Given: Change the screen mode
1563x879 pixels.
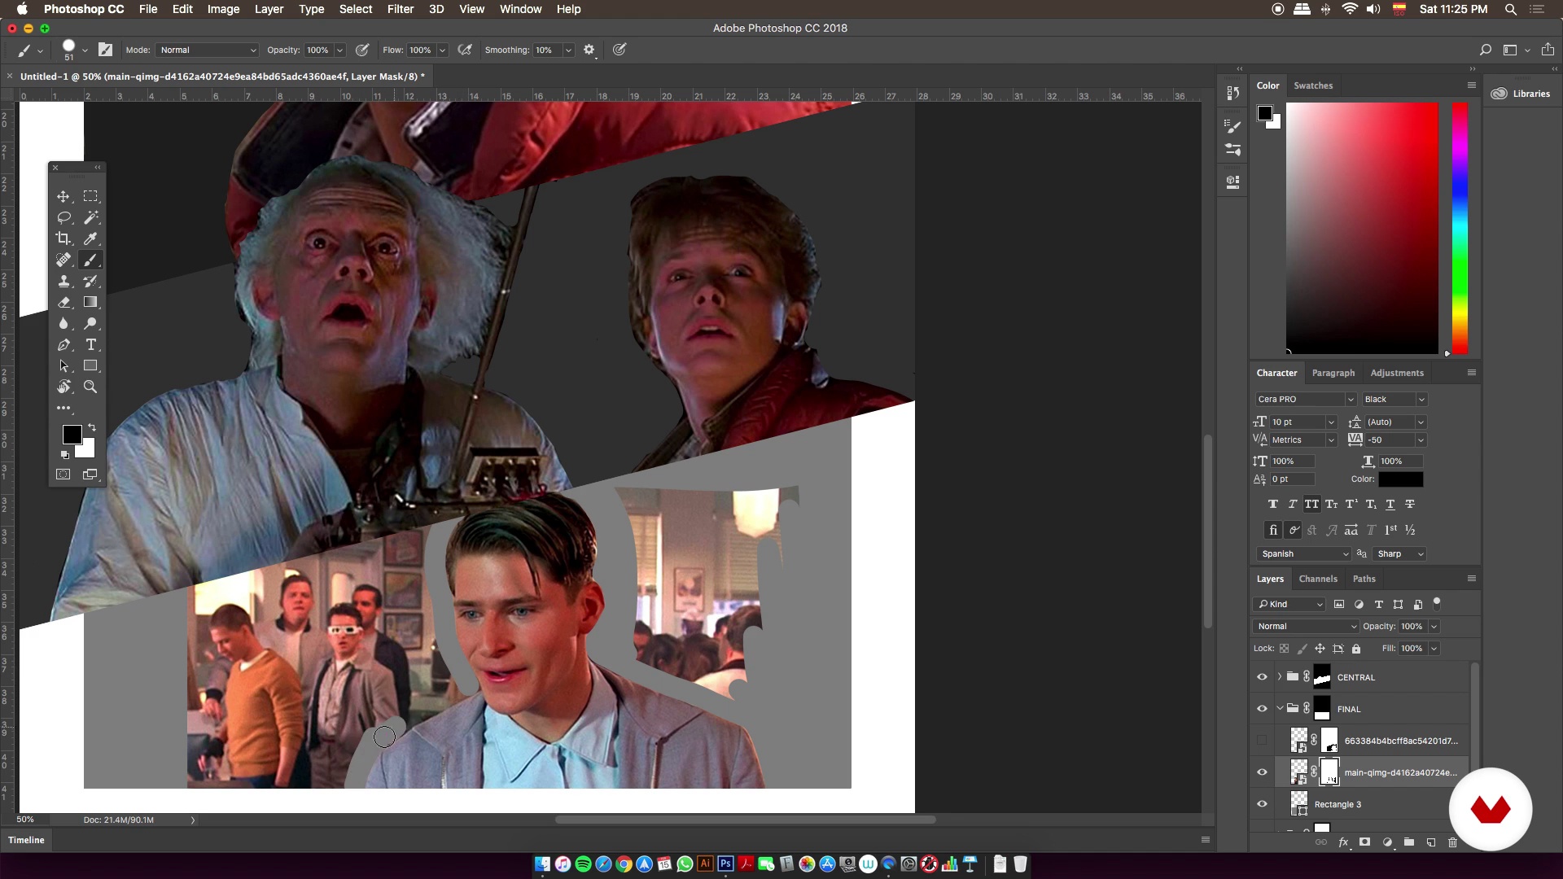Looking at the screenshot, I should point(90,474).
